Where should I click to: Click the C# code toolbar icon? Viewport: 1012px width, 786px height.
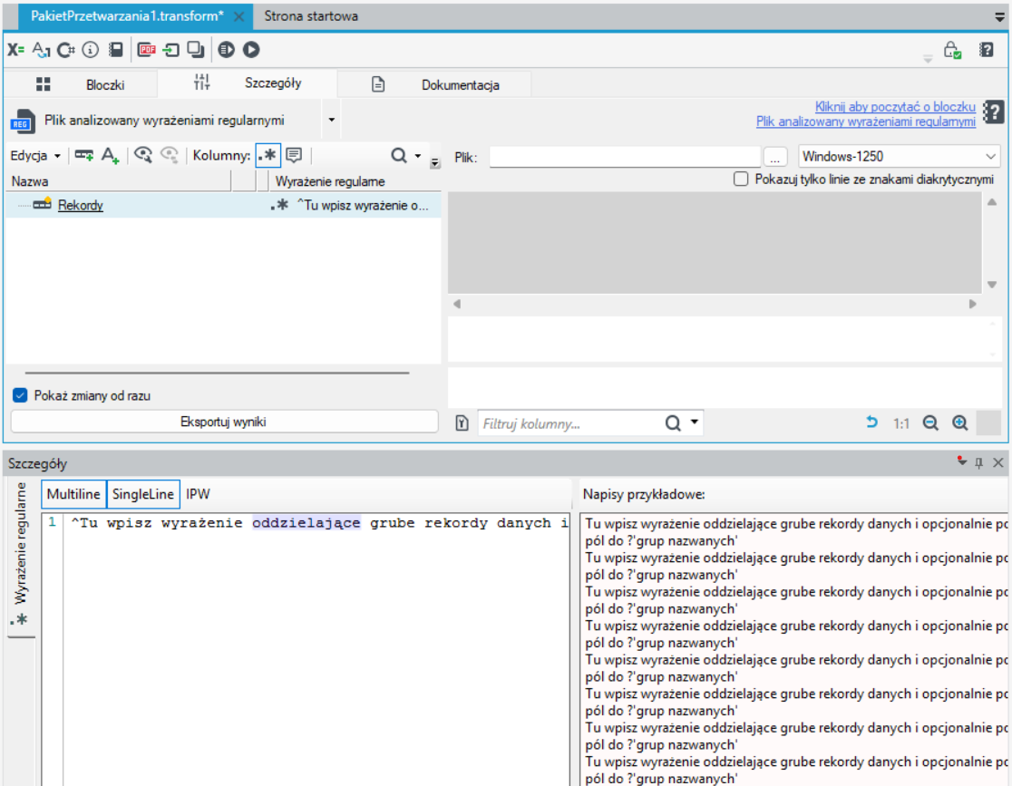(x=66, y=50)
